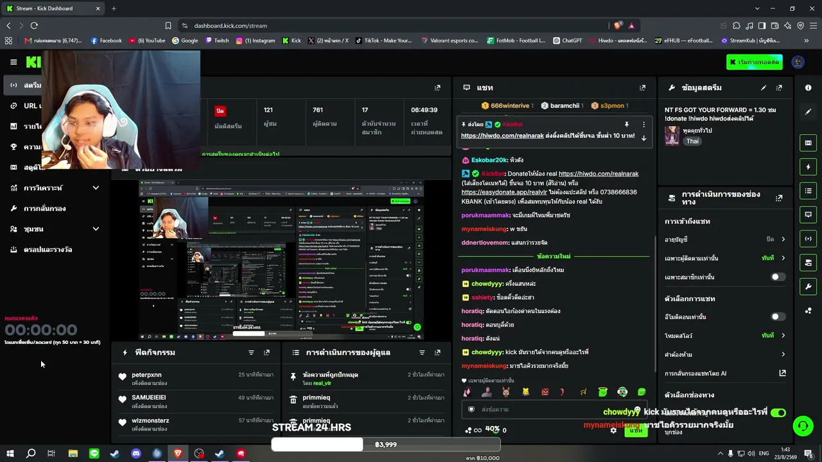Open AI chat moderation external link
822x462 pixels.
[x=782, y=373]
